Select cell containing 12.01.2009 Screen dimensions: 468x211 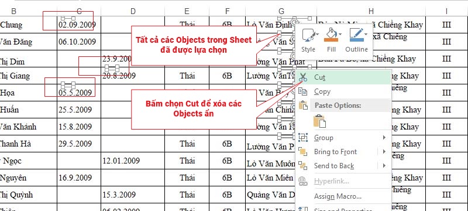point(133,161)
